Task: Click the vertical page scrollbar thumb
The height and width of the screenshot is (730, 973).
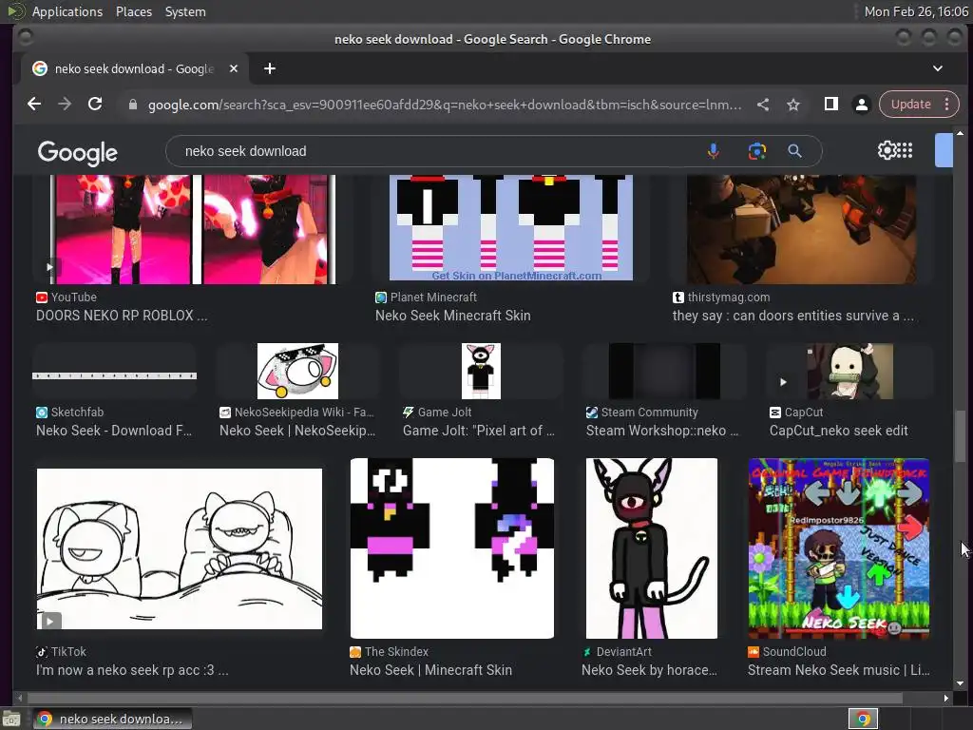Action: (x=960, y=435)
